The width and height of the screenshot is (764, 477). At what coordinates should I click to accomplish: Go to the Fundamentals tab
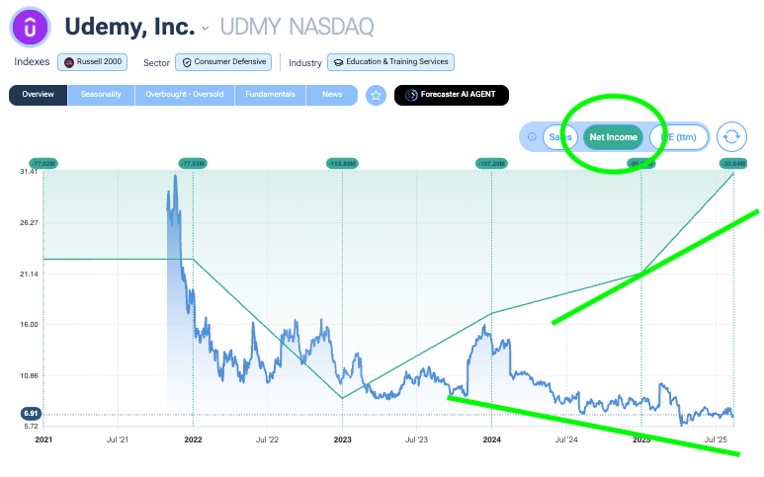(270, 95)
